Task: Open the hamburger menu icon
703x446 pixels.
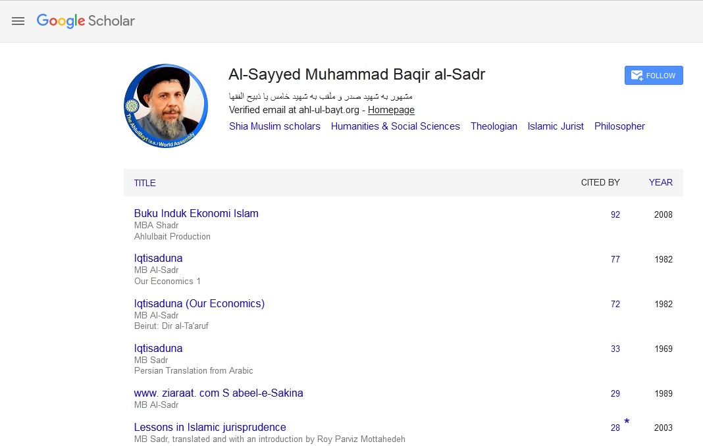Action: [x=18, y=21]
